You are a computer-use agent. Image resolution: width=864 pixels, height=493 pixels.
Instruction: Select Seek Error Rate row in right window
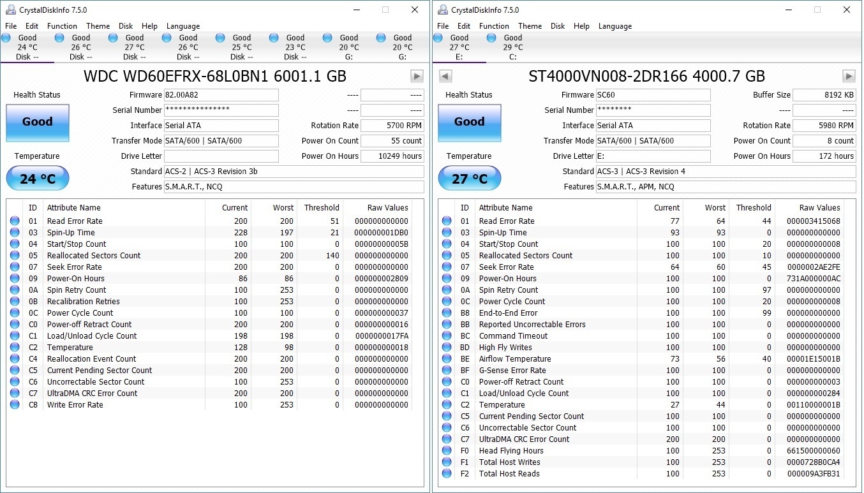pos(641,267)
